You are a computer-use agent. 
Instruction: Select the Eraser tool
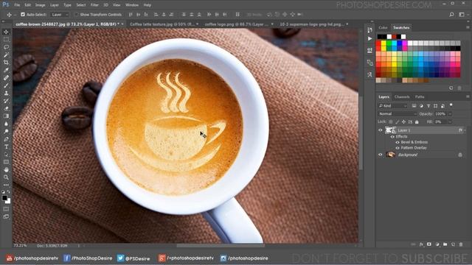[x=6, y=108]
